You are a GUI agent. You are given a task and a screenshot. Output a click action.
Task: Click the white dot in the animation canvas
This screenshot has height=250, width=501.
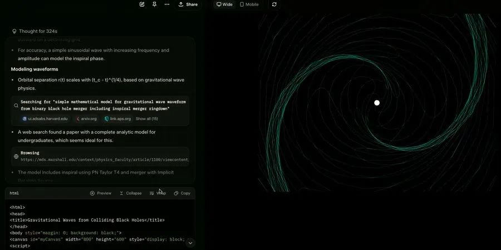click(377, 103)
